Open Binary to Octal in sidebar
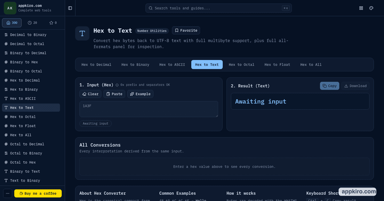 tap(31, 71)
